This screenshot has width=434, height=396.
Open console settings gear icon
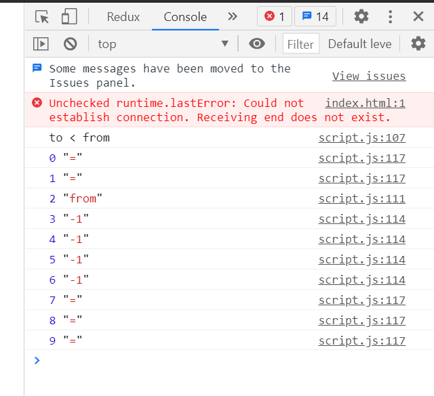coord(418,44)
